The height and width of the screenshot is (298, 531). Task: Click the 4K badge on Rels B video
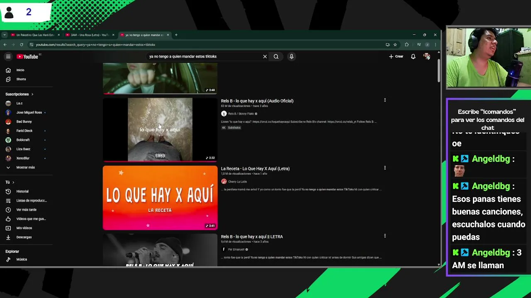pos(224,128)
